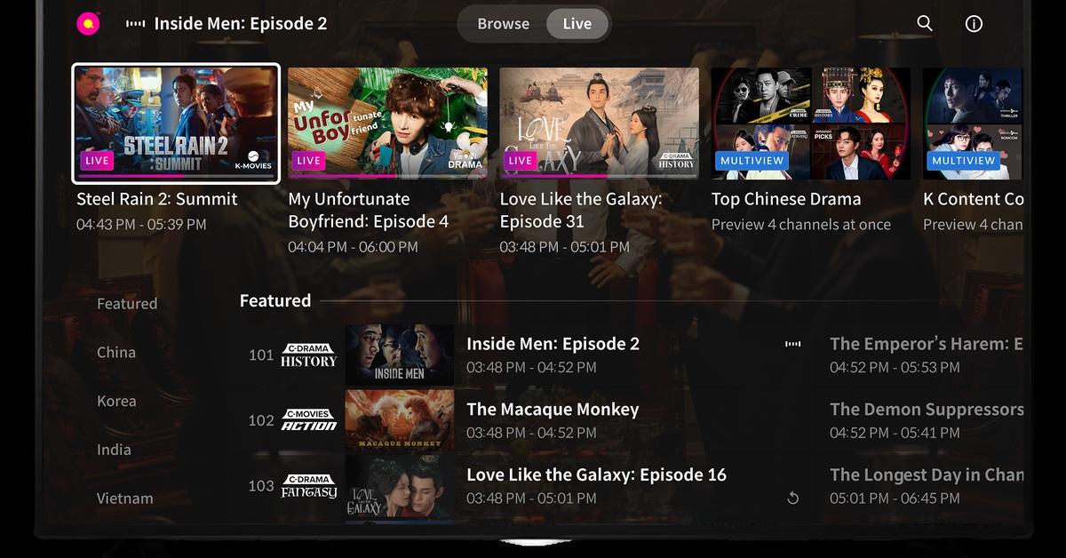Click MULTIVIEW badge on Top Chinese Drama

point(752,161)
